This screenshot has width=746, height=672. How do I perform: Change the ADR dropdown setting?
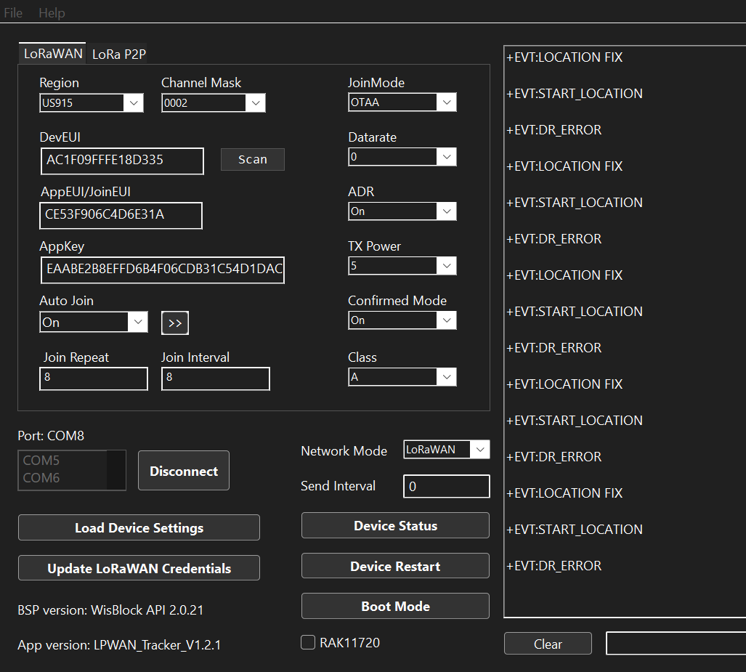[402, 211]
